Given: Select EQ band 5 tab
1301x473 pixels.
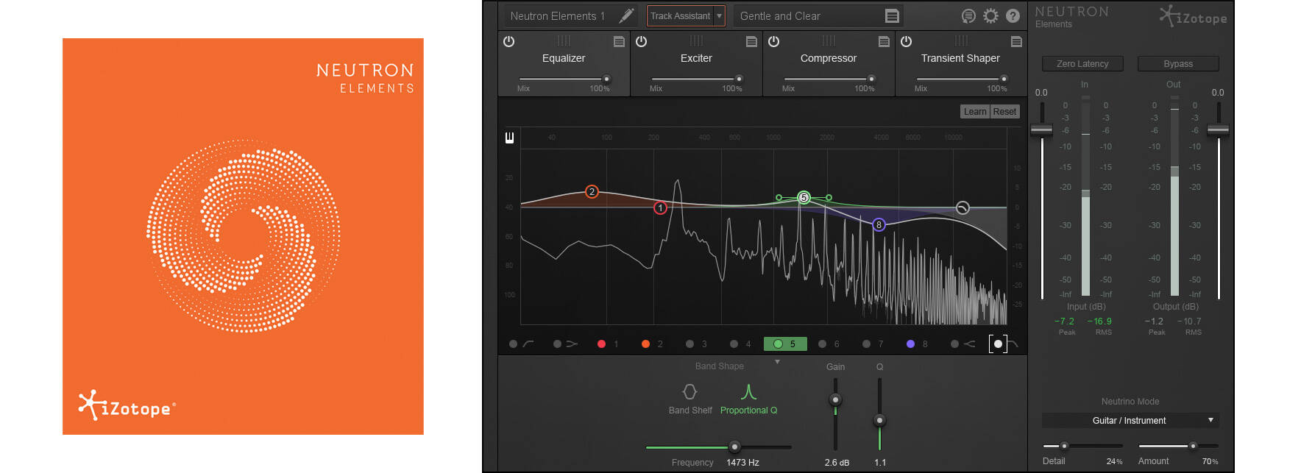Looking at the screenshot, I should [785, 344].
